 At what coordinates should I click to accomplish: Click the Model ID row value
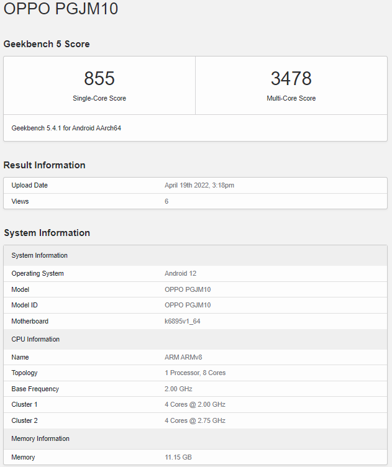point(188,305)
